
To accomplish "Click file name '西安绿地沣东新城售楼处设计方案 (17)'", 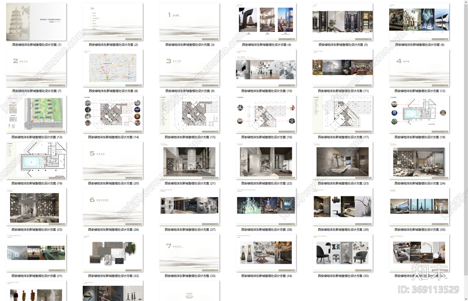I will point(343,137).
